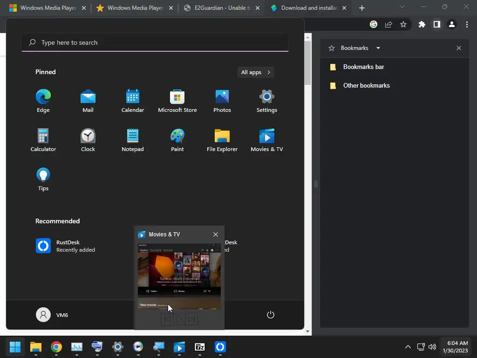Click the page vertical scrollbar thumb
This screenshot has height=358, width=477.
coord(307,63)
